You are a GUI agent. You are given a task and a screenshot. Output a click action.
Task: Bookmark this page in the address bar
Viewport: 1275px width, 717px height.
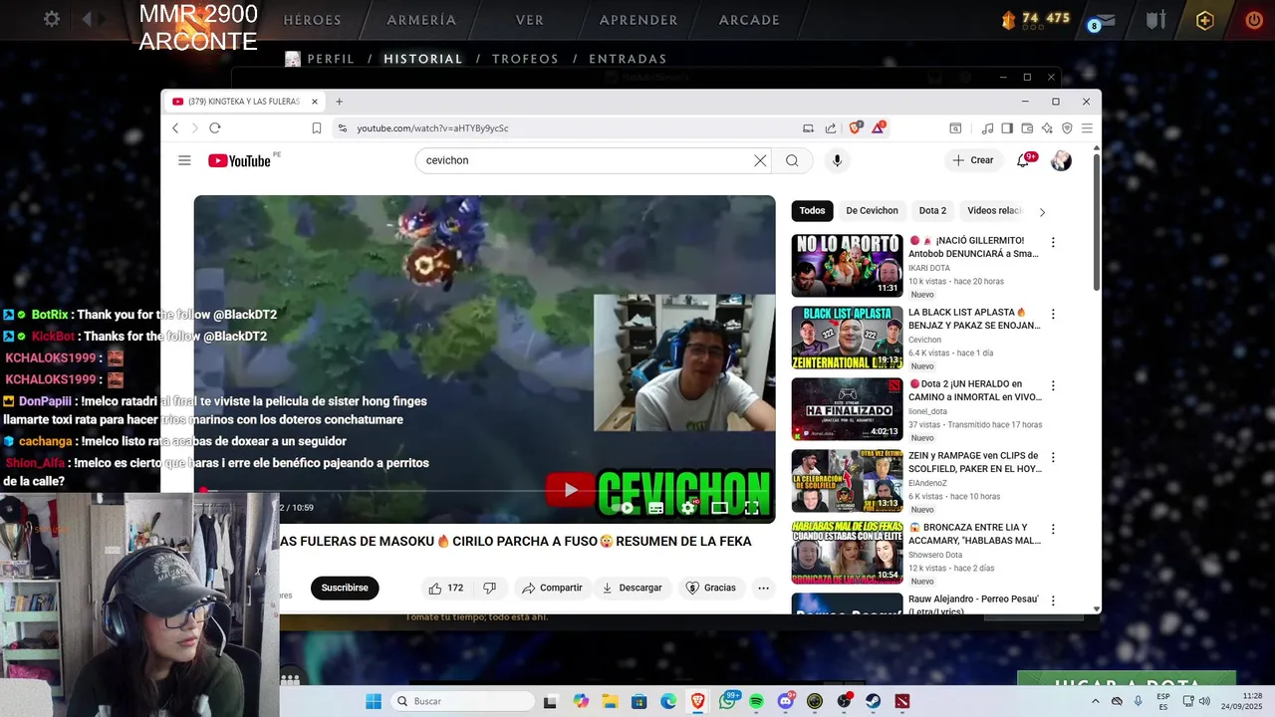(317, 127)
